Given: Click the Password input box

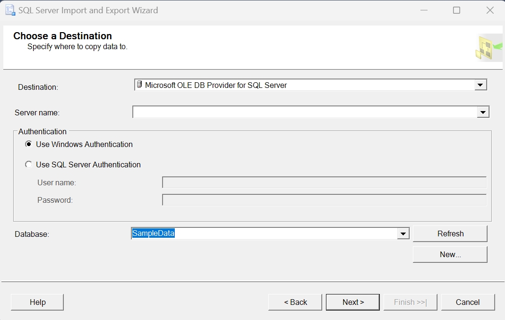Looking at the screenshot, I should click(324, 199).
